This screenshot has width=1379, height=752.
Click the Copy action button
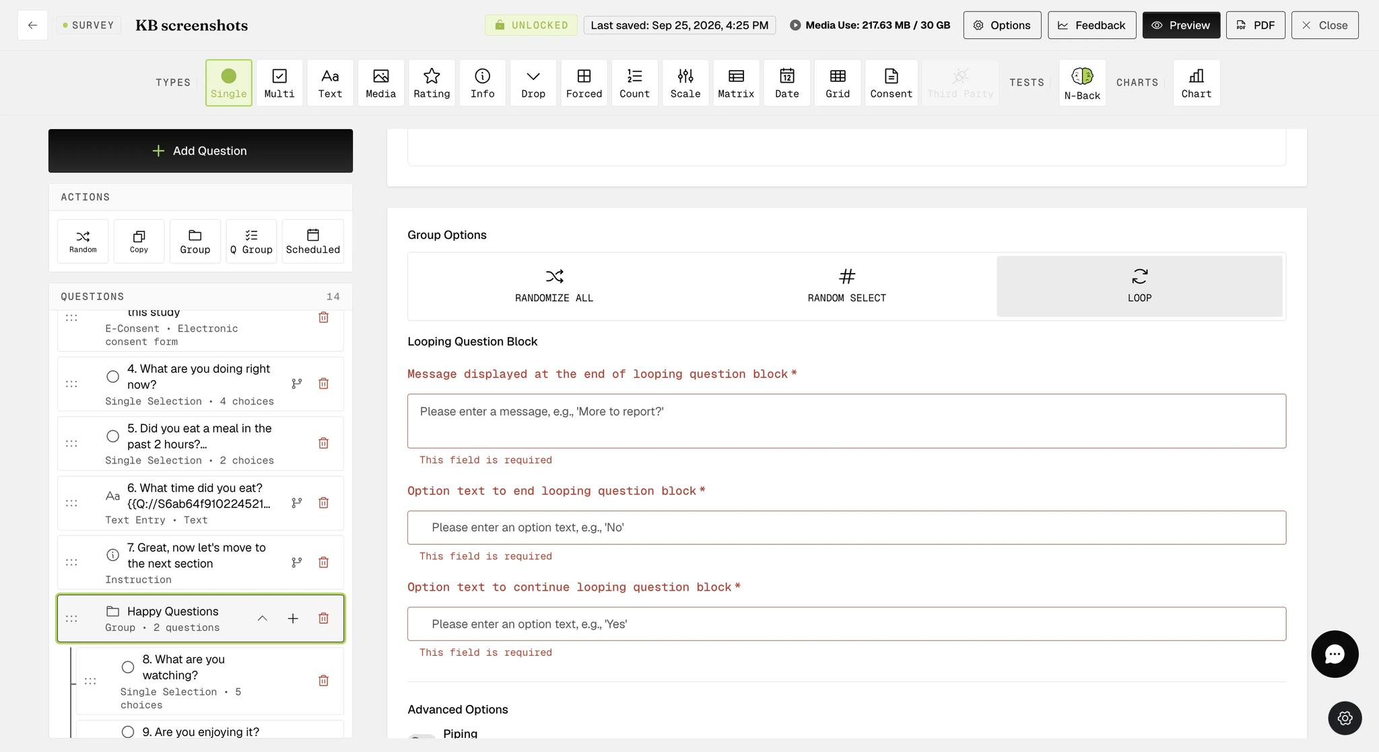point(139,241)
